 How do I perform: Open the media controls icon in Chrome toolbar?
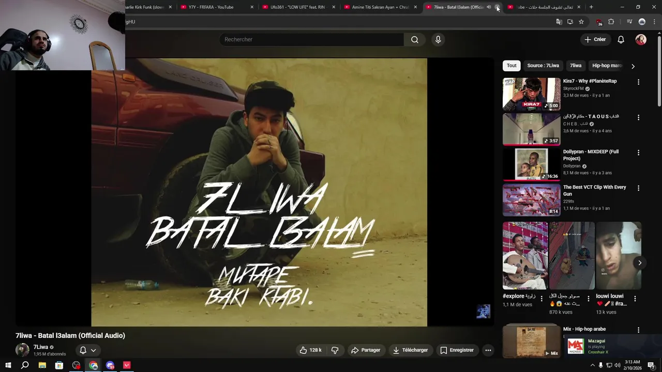coord(629,22)
